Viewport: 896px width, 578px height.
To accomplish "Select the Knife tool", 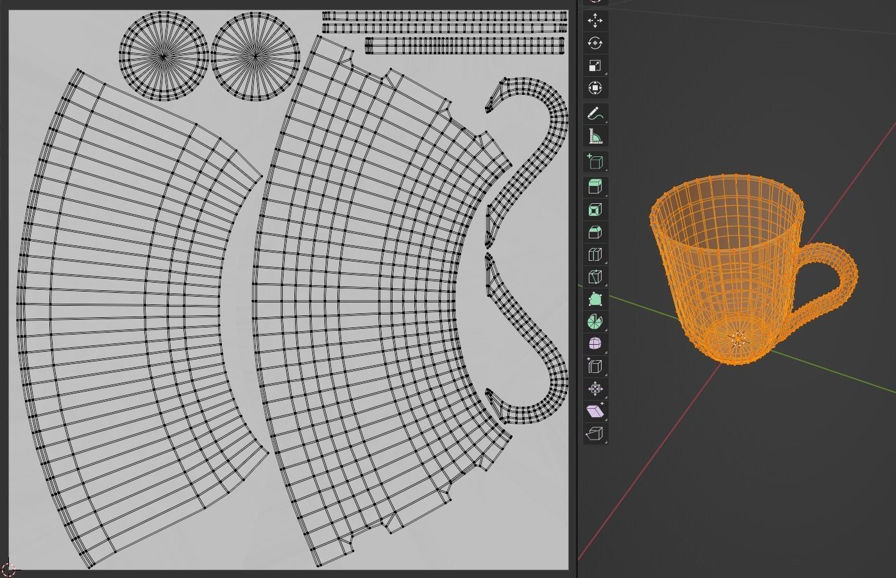I will coord(595,277).
